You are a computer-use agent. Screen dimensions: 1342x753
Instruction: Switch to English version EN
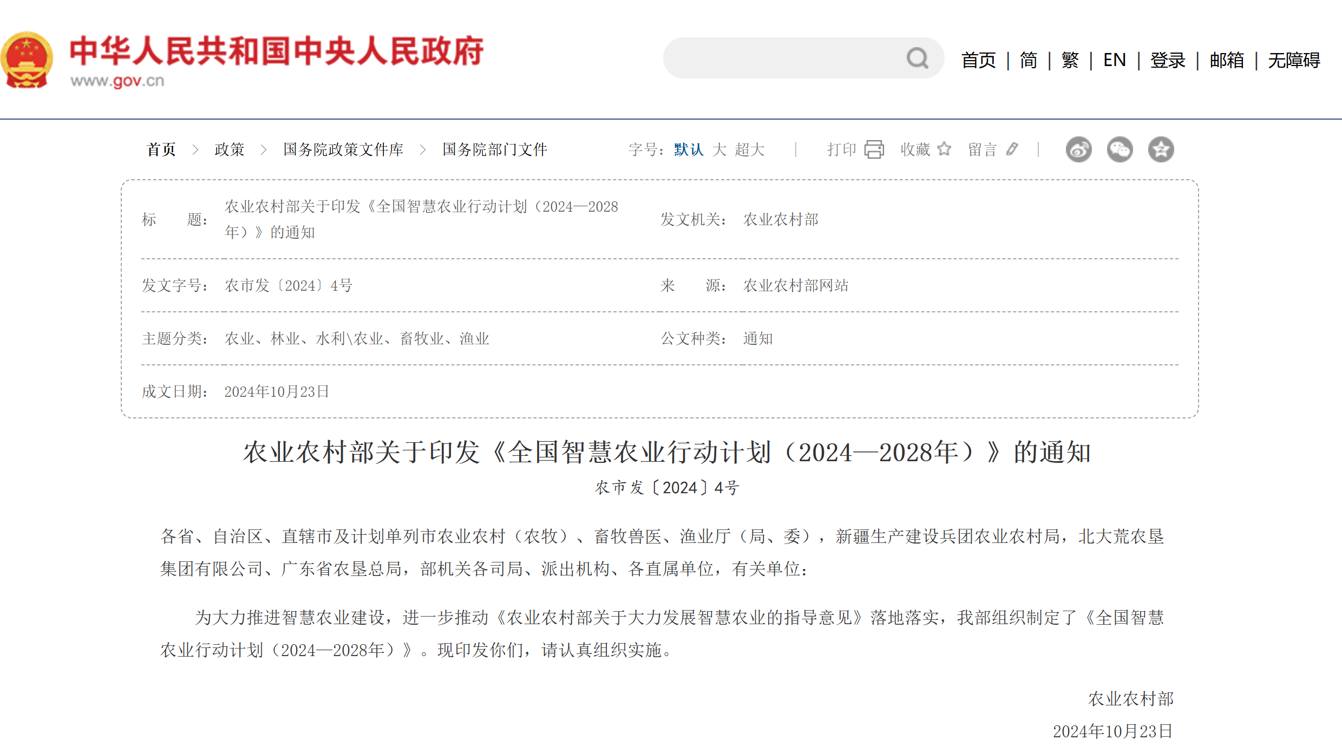1114,60
